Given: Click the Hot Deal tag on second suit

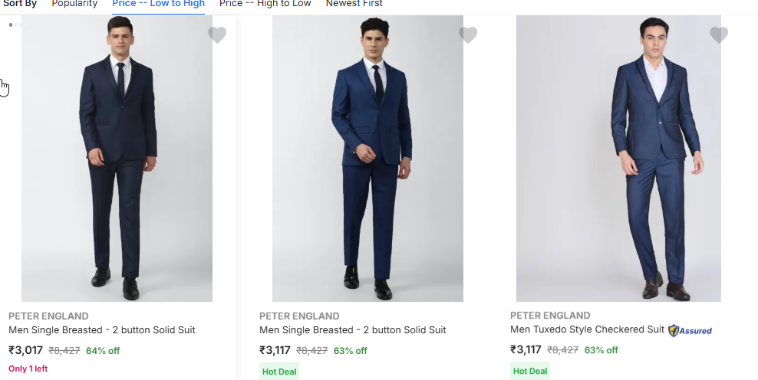Looking at the screenshot, I should pos(278,371).
